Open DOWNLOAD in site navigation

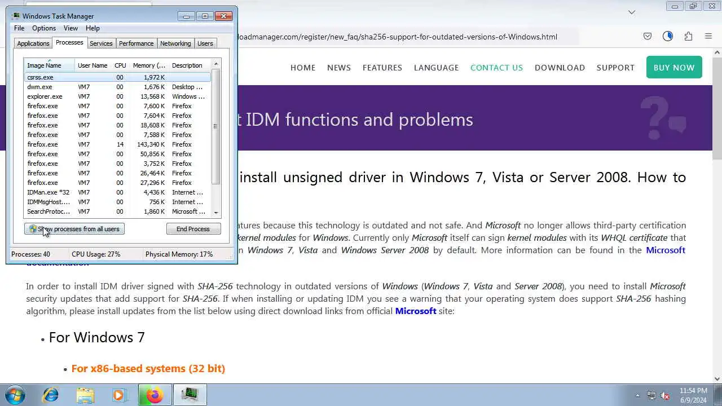click(x=560, y=68)
